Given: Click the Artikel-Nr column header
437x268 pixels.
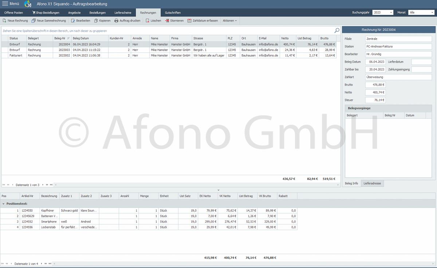Looking at the screenshot, I should pyautogui.click(x=30, y=196).
